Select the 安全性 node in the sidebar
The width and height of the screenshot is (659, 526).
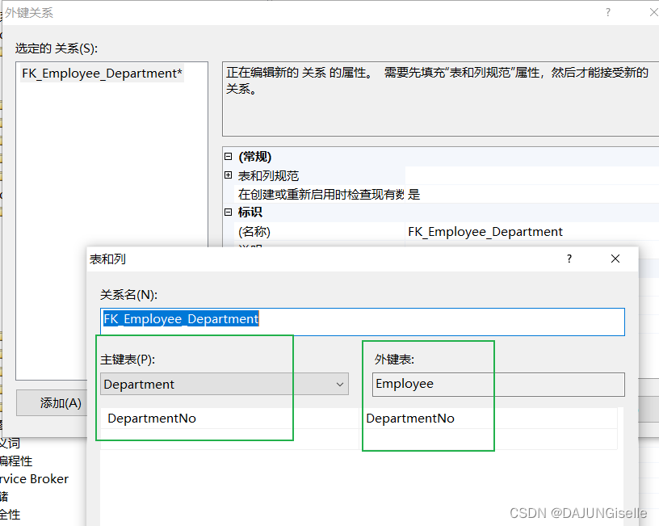click(11, 513)
